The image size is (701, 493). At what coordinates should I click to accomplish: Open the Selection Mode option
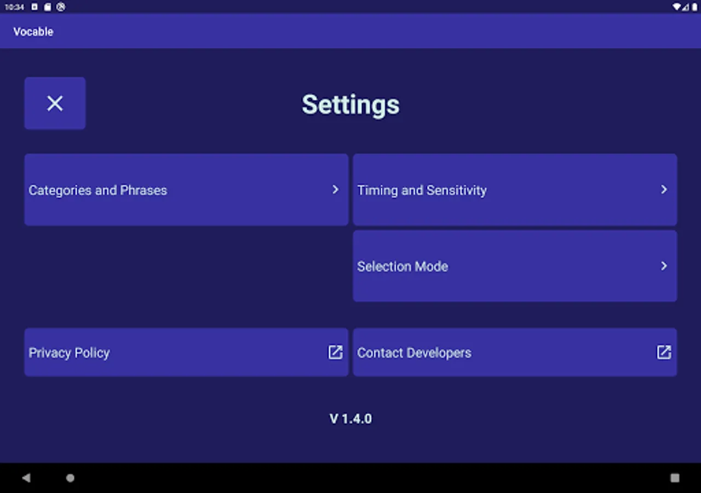point(515,266)
